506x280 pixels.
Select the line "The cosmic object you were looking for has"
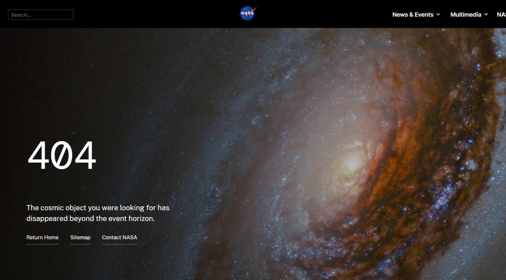(98, 208)
